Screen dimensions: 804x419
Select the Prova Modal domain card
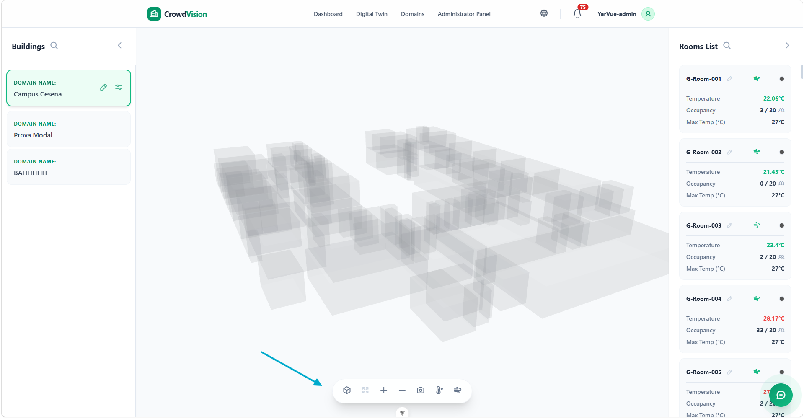pos(69,129)
